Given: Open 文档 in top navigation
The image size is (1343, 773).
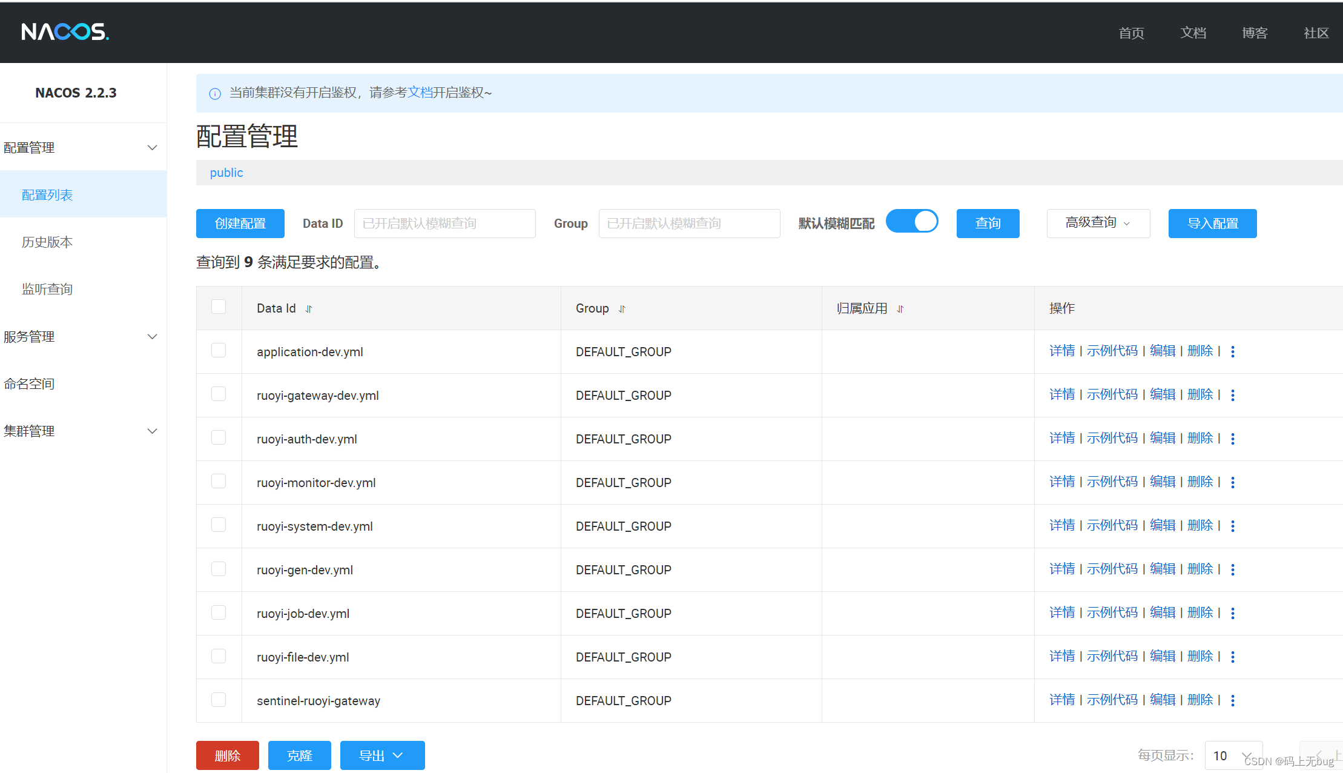Looking at the screenshot, I should (x=1193, y=33).
